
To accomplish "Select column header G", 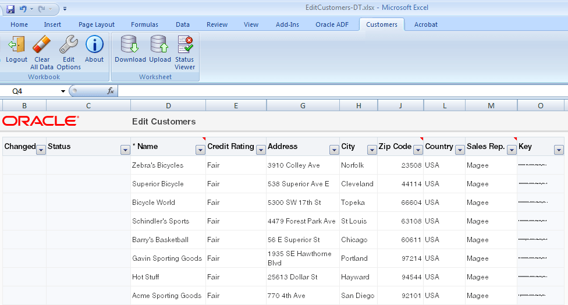I will [303, 106].
